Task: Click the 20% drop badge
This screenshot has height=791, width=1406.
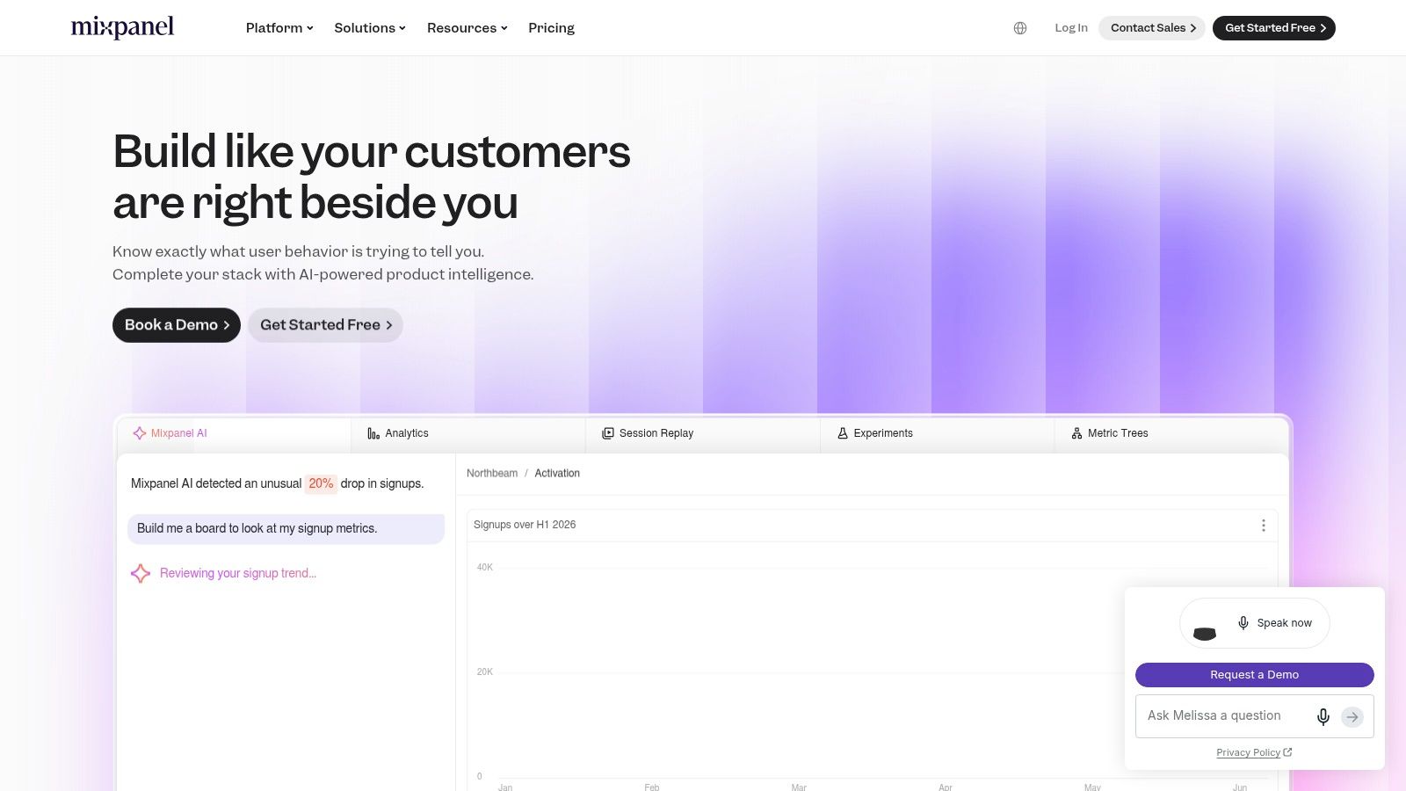Action: [x=321, y=483]
